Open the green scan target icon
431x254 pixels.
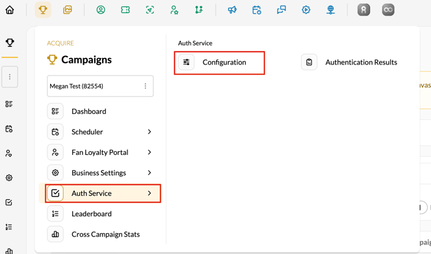[150, 10]
